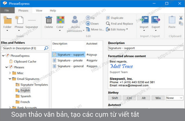The image size is (185, 121).
Task: Click the Duplicate button
Action: [x=115, y=18]
